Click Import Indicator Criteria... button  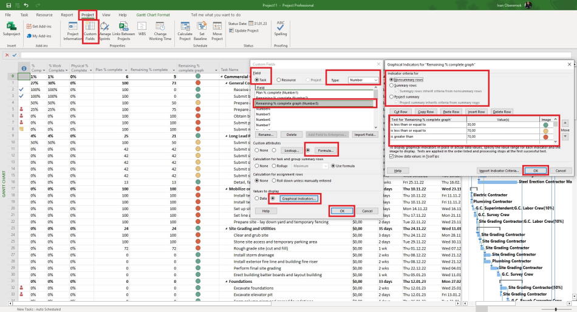click(x=499, y=171)
